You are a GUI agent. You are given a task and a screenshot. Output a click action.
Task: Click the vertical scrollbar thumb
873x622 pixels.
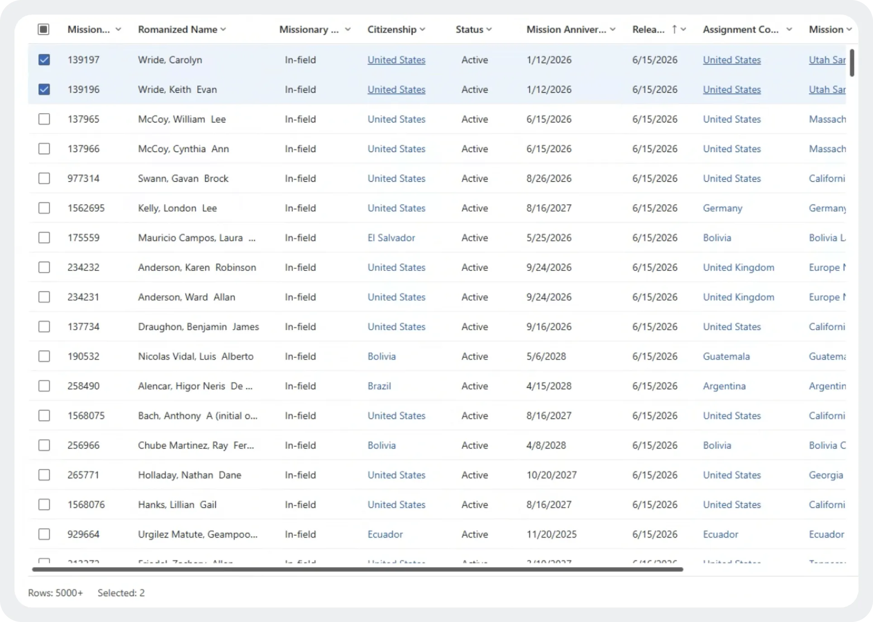click(852, 63)
